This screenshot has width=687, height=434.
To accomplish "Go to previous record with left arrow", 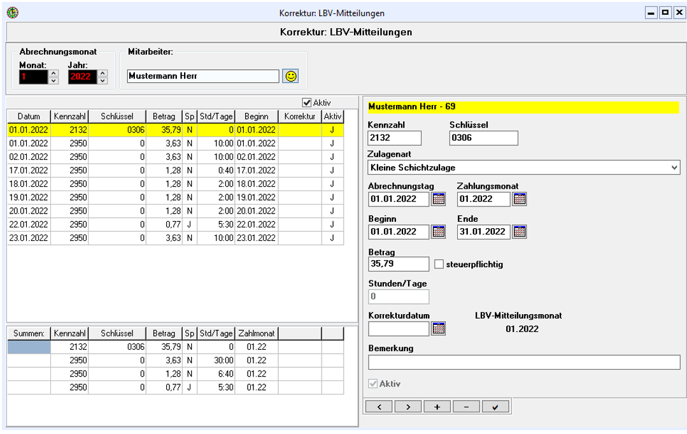I will (379, 407).
